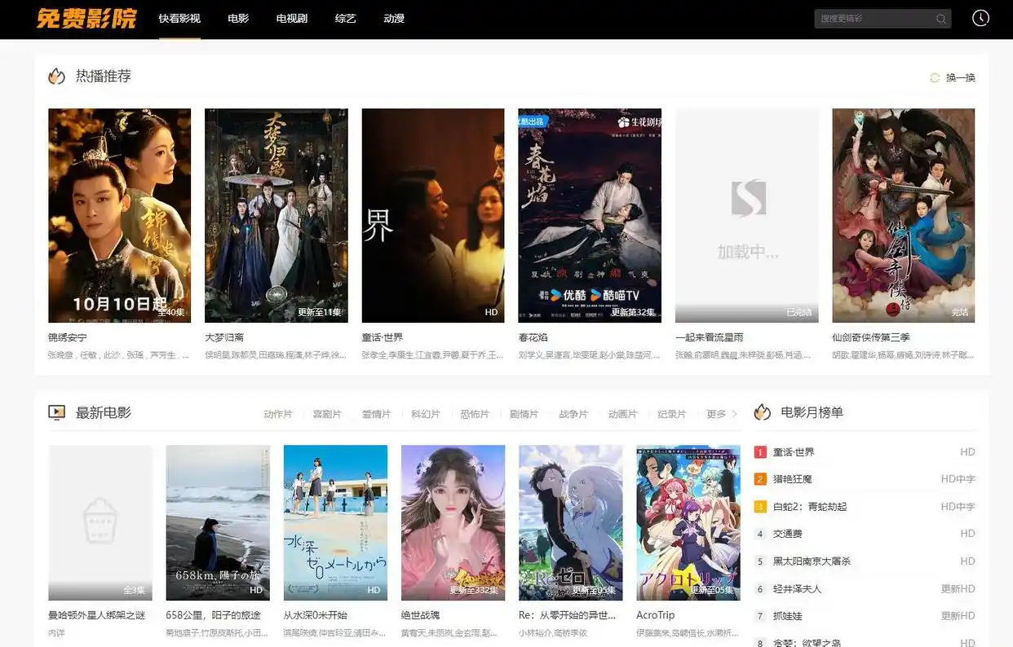Click the magnifier icon in the search bar
Screen dimensions: 1013x647
(940, 18)
